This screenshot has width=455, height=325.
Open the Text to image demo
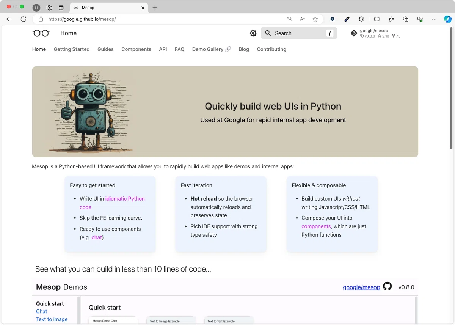[x=52, y=319]
